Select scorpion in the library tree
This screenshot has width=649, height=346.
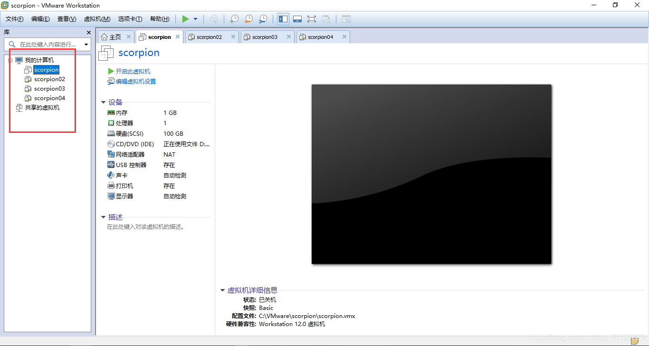(x=47, y=70)
